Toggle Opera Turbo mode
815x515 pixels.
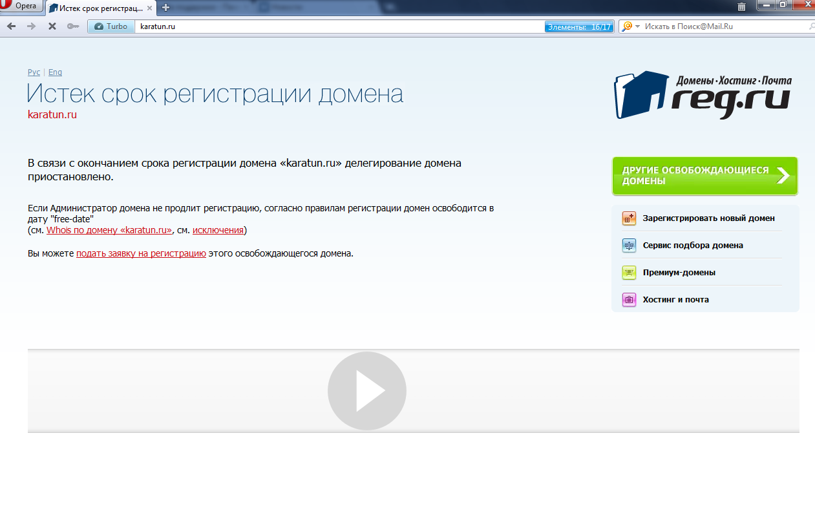pyautogui.click(x=111, y=26)
